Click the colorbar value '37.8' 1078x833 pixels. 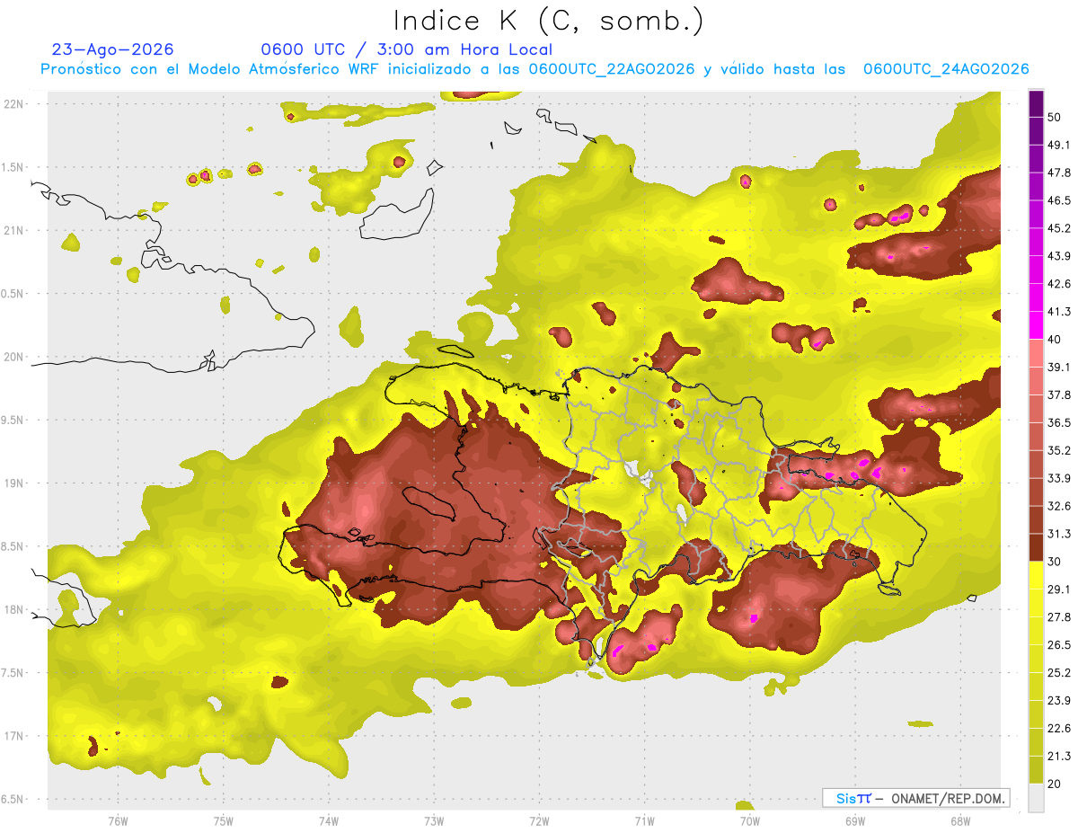point(1058,394)
